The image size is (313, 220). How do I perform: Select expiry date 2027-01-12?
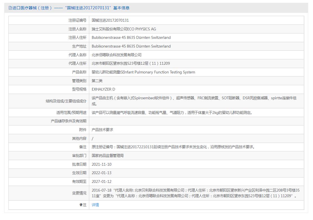102,181
